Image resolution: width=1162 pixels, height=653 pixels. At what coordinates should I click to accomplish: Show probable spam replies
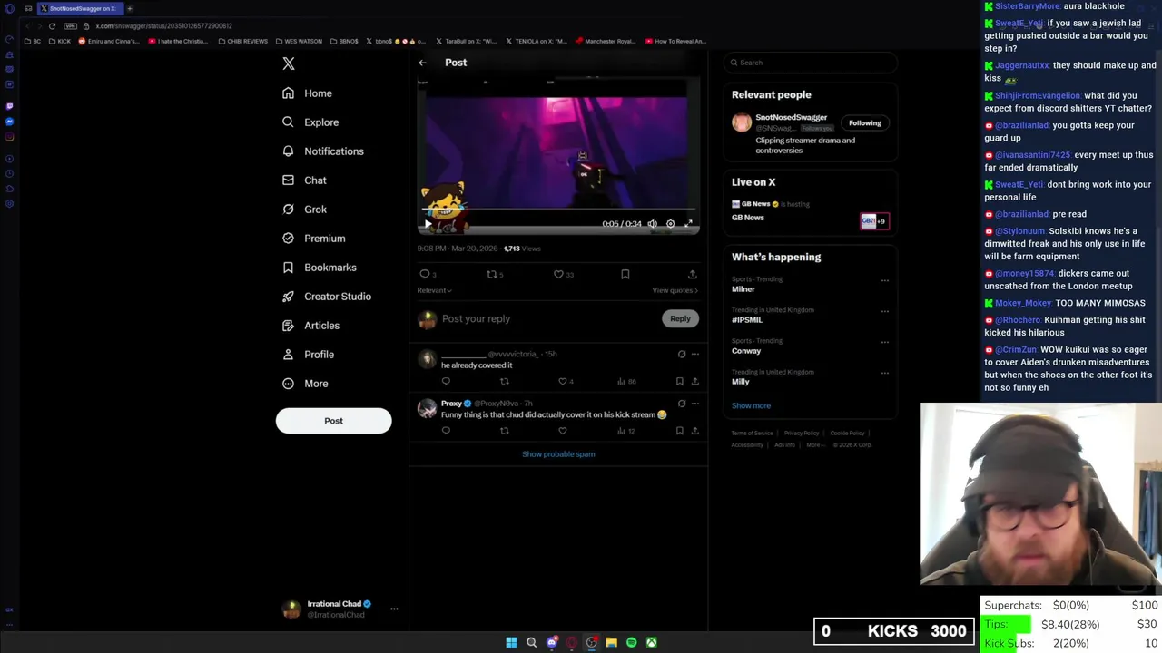tap(558, 454)
